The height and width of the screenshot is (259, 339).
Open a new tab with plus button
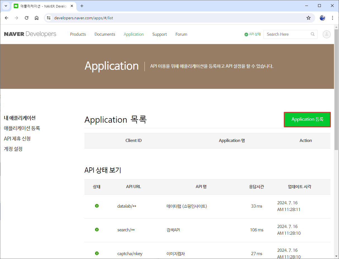tap(82, 6)
